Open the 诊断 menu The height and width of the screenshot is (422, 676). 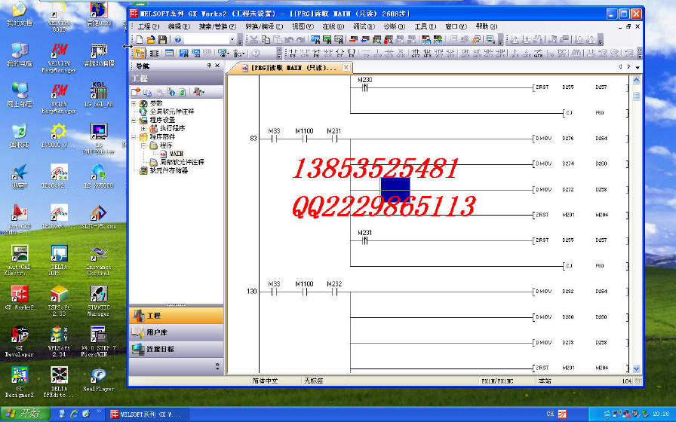394,26
